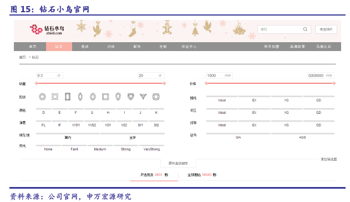Viewport: 350px width, 202px height.
Task: Toggle color grade D filter
Action: (x=43, y=111)
